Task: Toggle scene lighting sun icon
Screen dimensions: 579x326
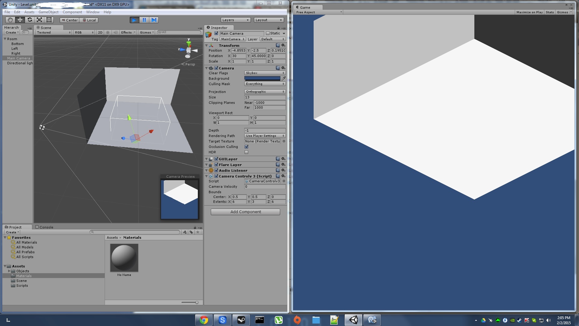Action: coord(108,32)
